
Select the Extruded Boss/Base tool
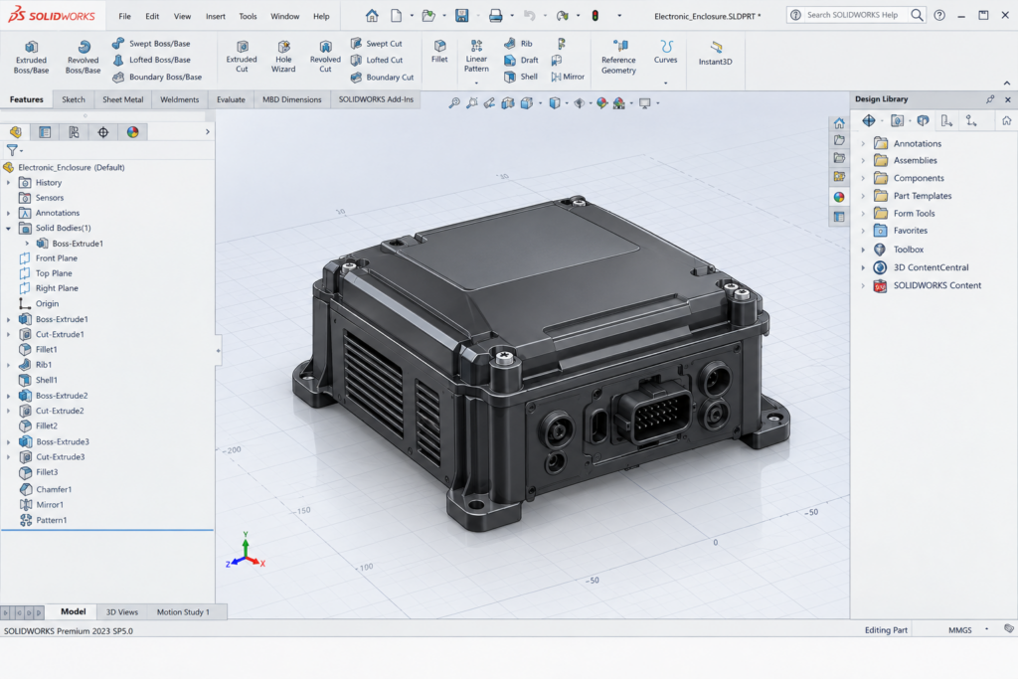pyautogui.click(x=31, y=57)
